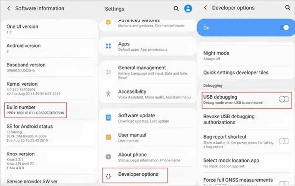295x186 pixels.
Task: Toggle the Bug report shortcut switch
Action: click(284, 141)
